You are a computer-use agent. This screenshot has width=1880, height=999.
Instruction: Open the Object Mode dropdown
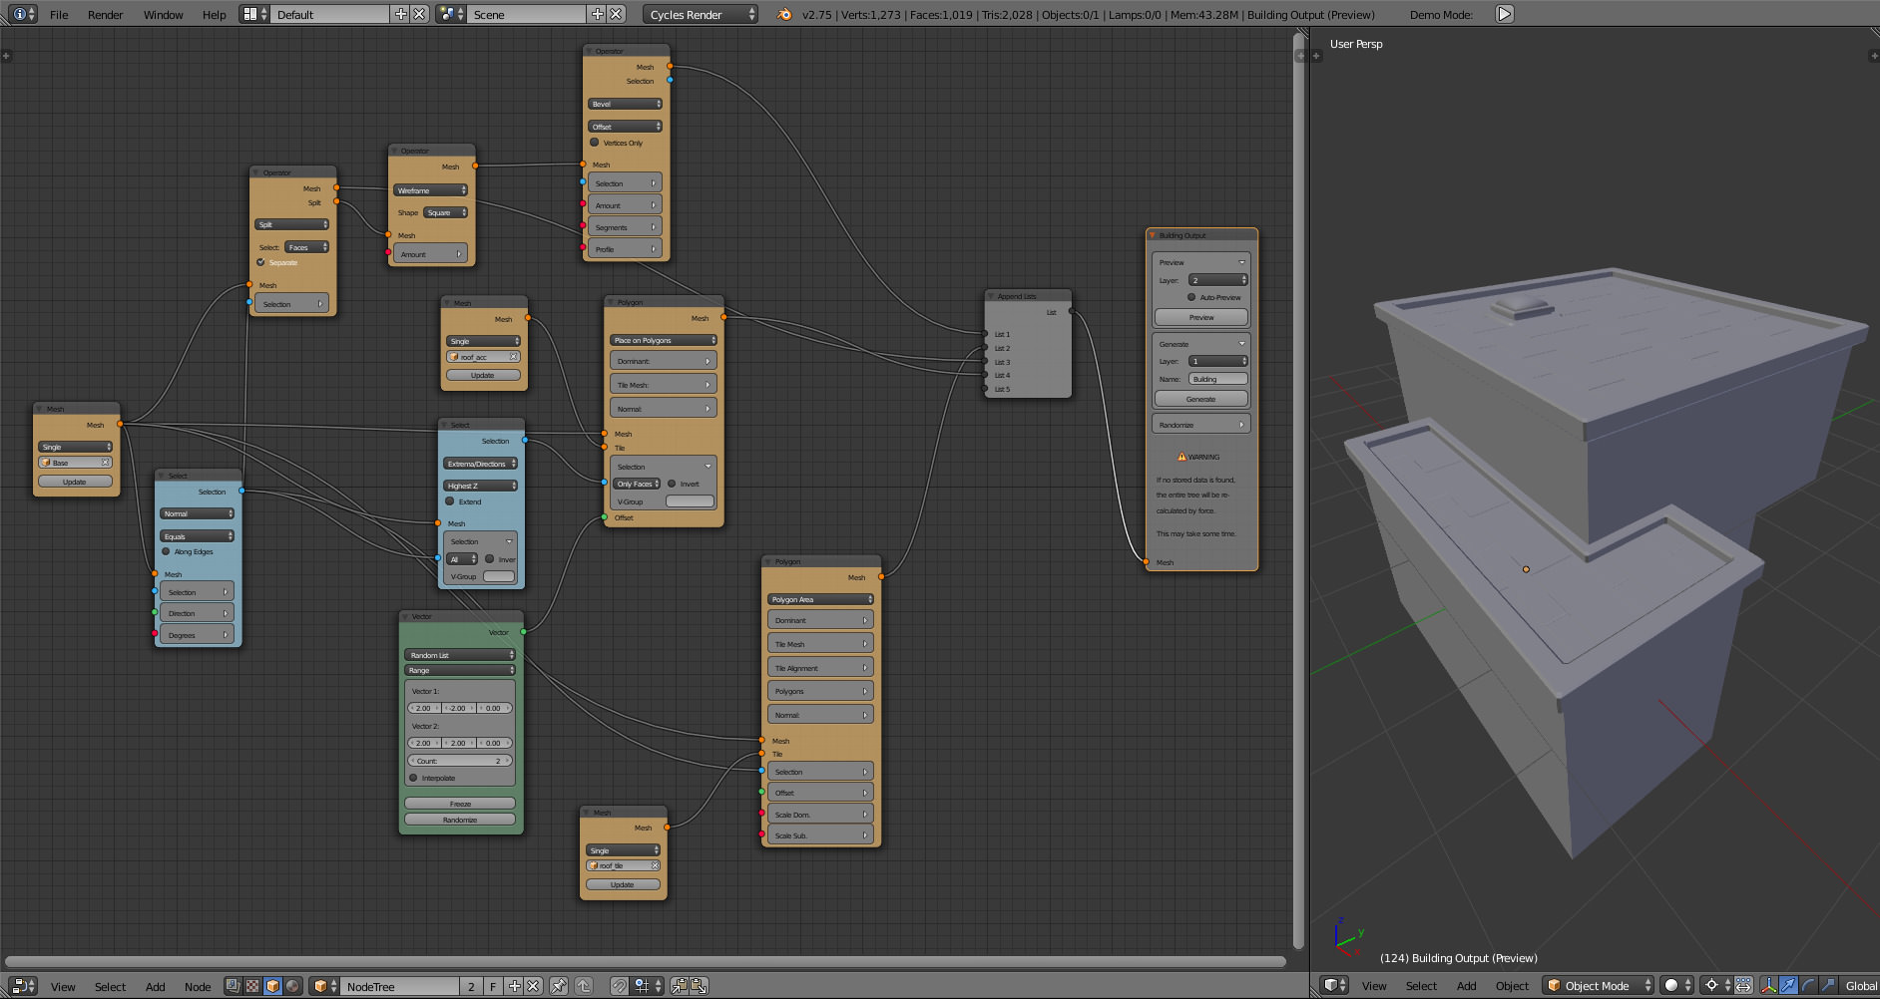click(1599, 985)
